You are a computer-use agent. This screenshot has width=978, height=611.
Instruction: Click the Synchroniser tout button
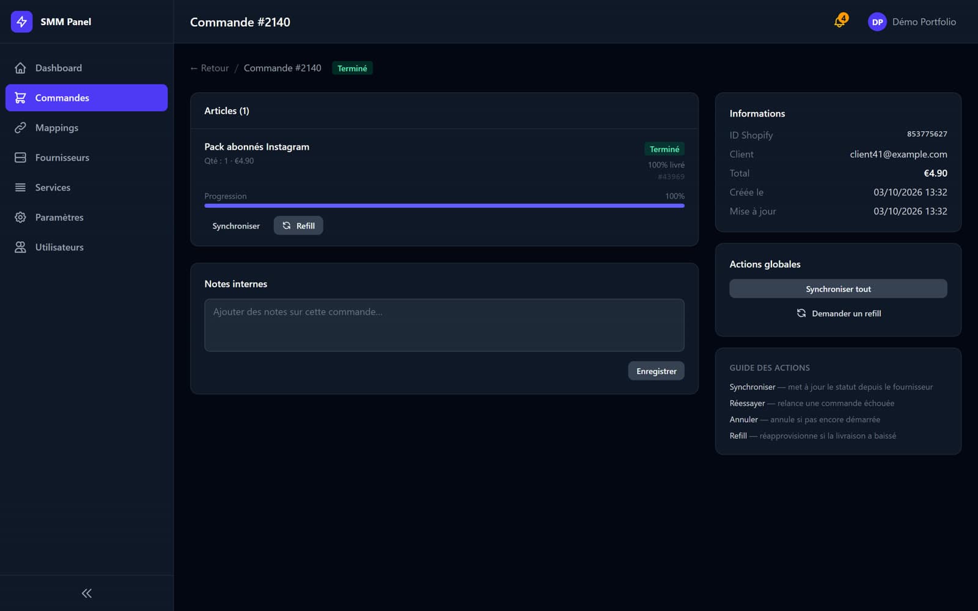coord(838,289)
